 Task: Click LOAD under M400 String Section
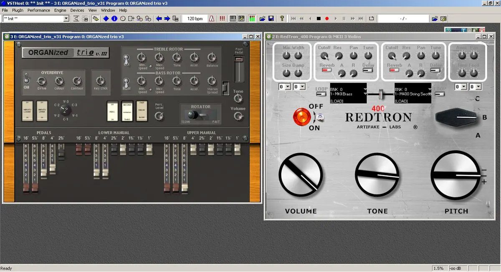(x=401, y=101)
